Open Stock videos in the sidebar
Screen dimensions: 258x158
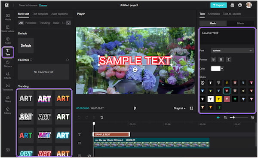[8, 29]
